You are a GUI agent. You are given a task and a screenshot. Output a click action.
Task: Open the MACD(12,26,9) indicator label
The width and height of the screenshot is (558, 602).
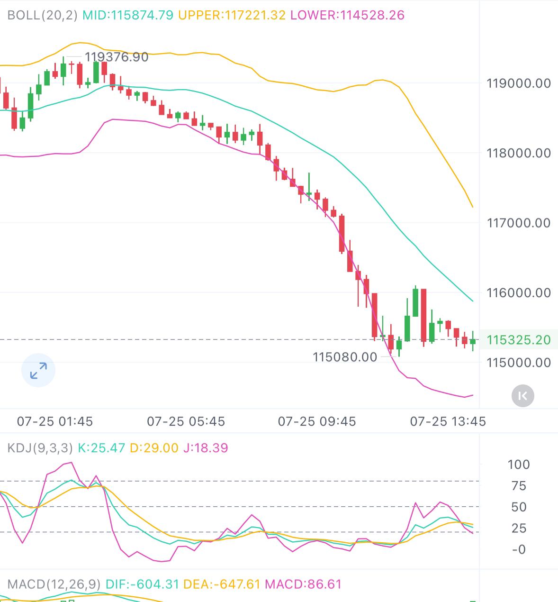point(54,584)
